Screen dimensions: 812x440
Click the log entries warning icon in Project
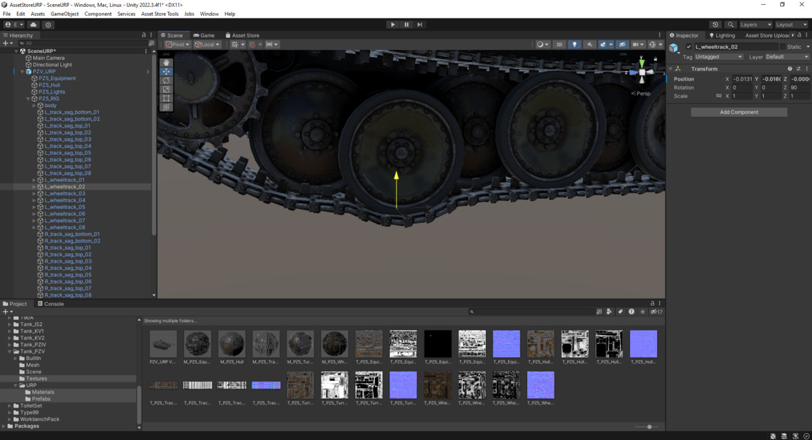[x=631, y=312]
